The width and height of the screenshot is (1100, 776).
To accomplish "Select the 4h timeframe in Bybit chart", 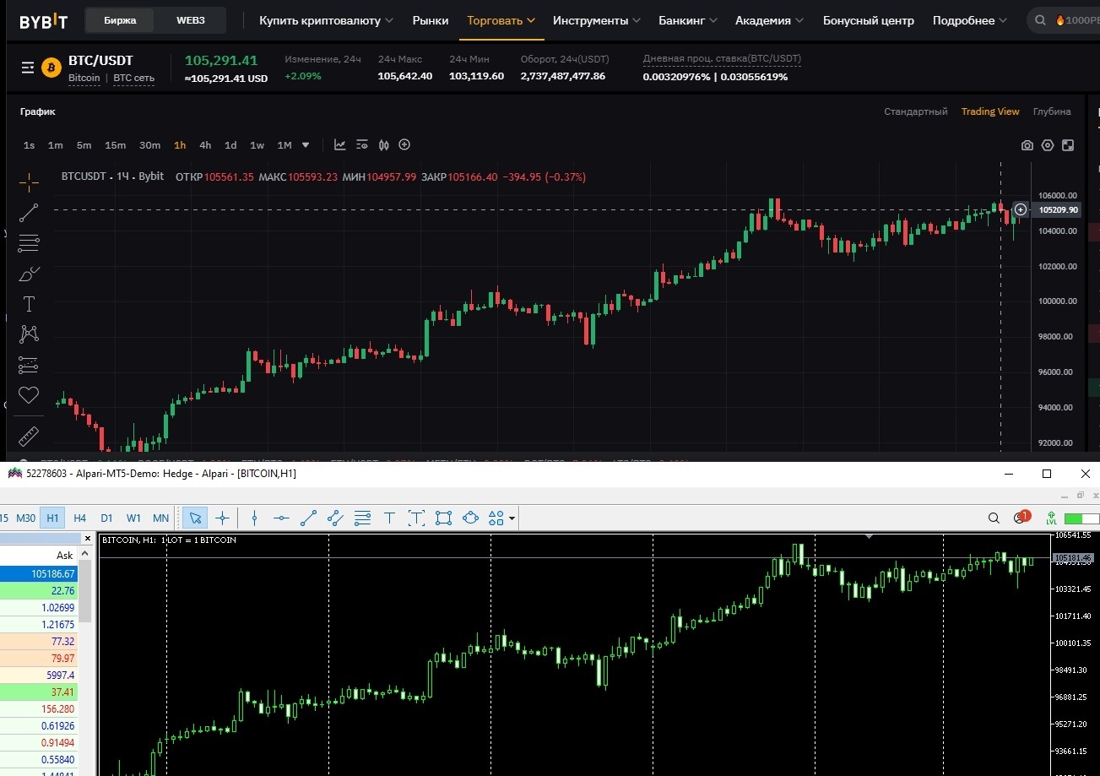I will coord(205,145).
